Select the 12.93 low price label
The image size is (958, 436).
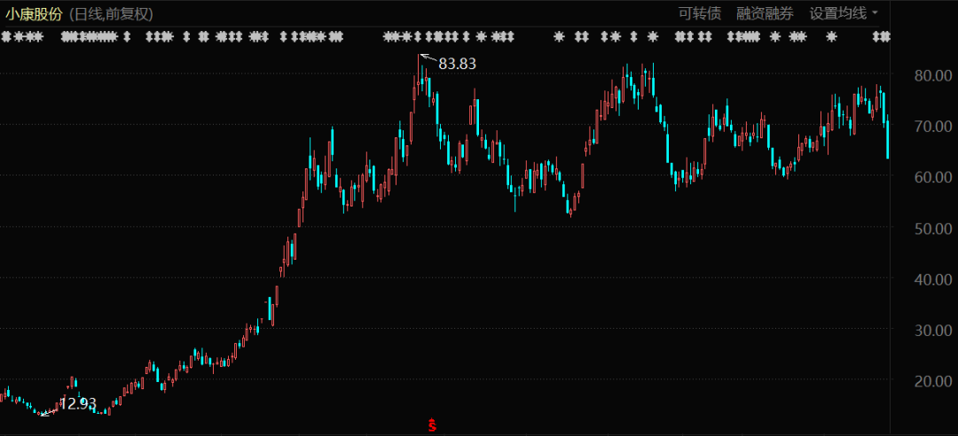(79, 403)
